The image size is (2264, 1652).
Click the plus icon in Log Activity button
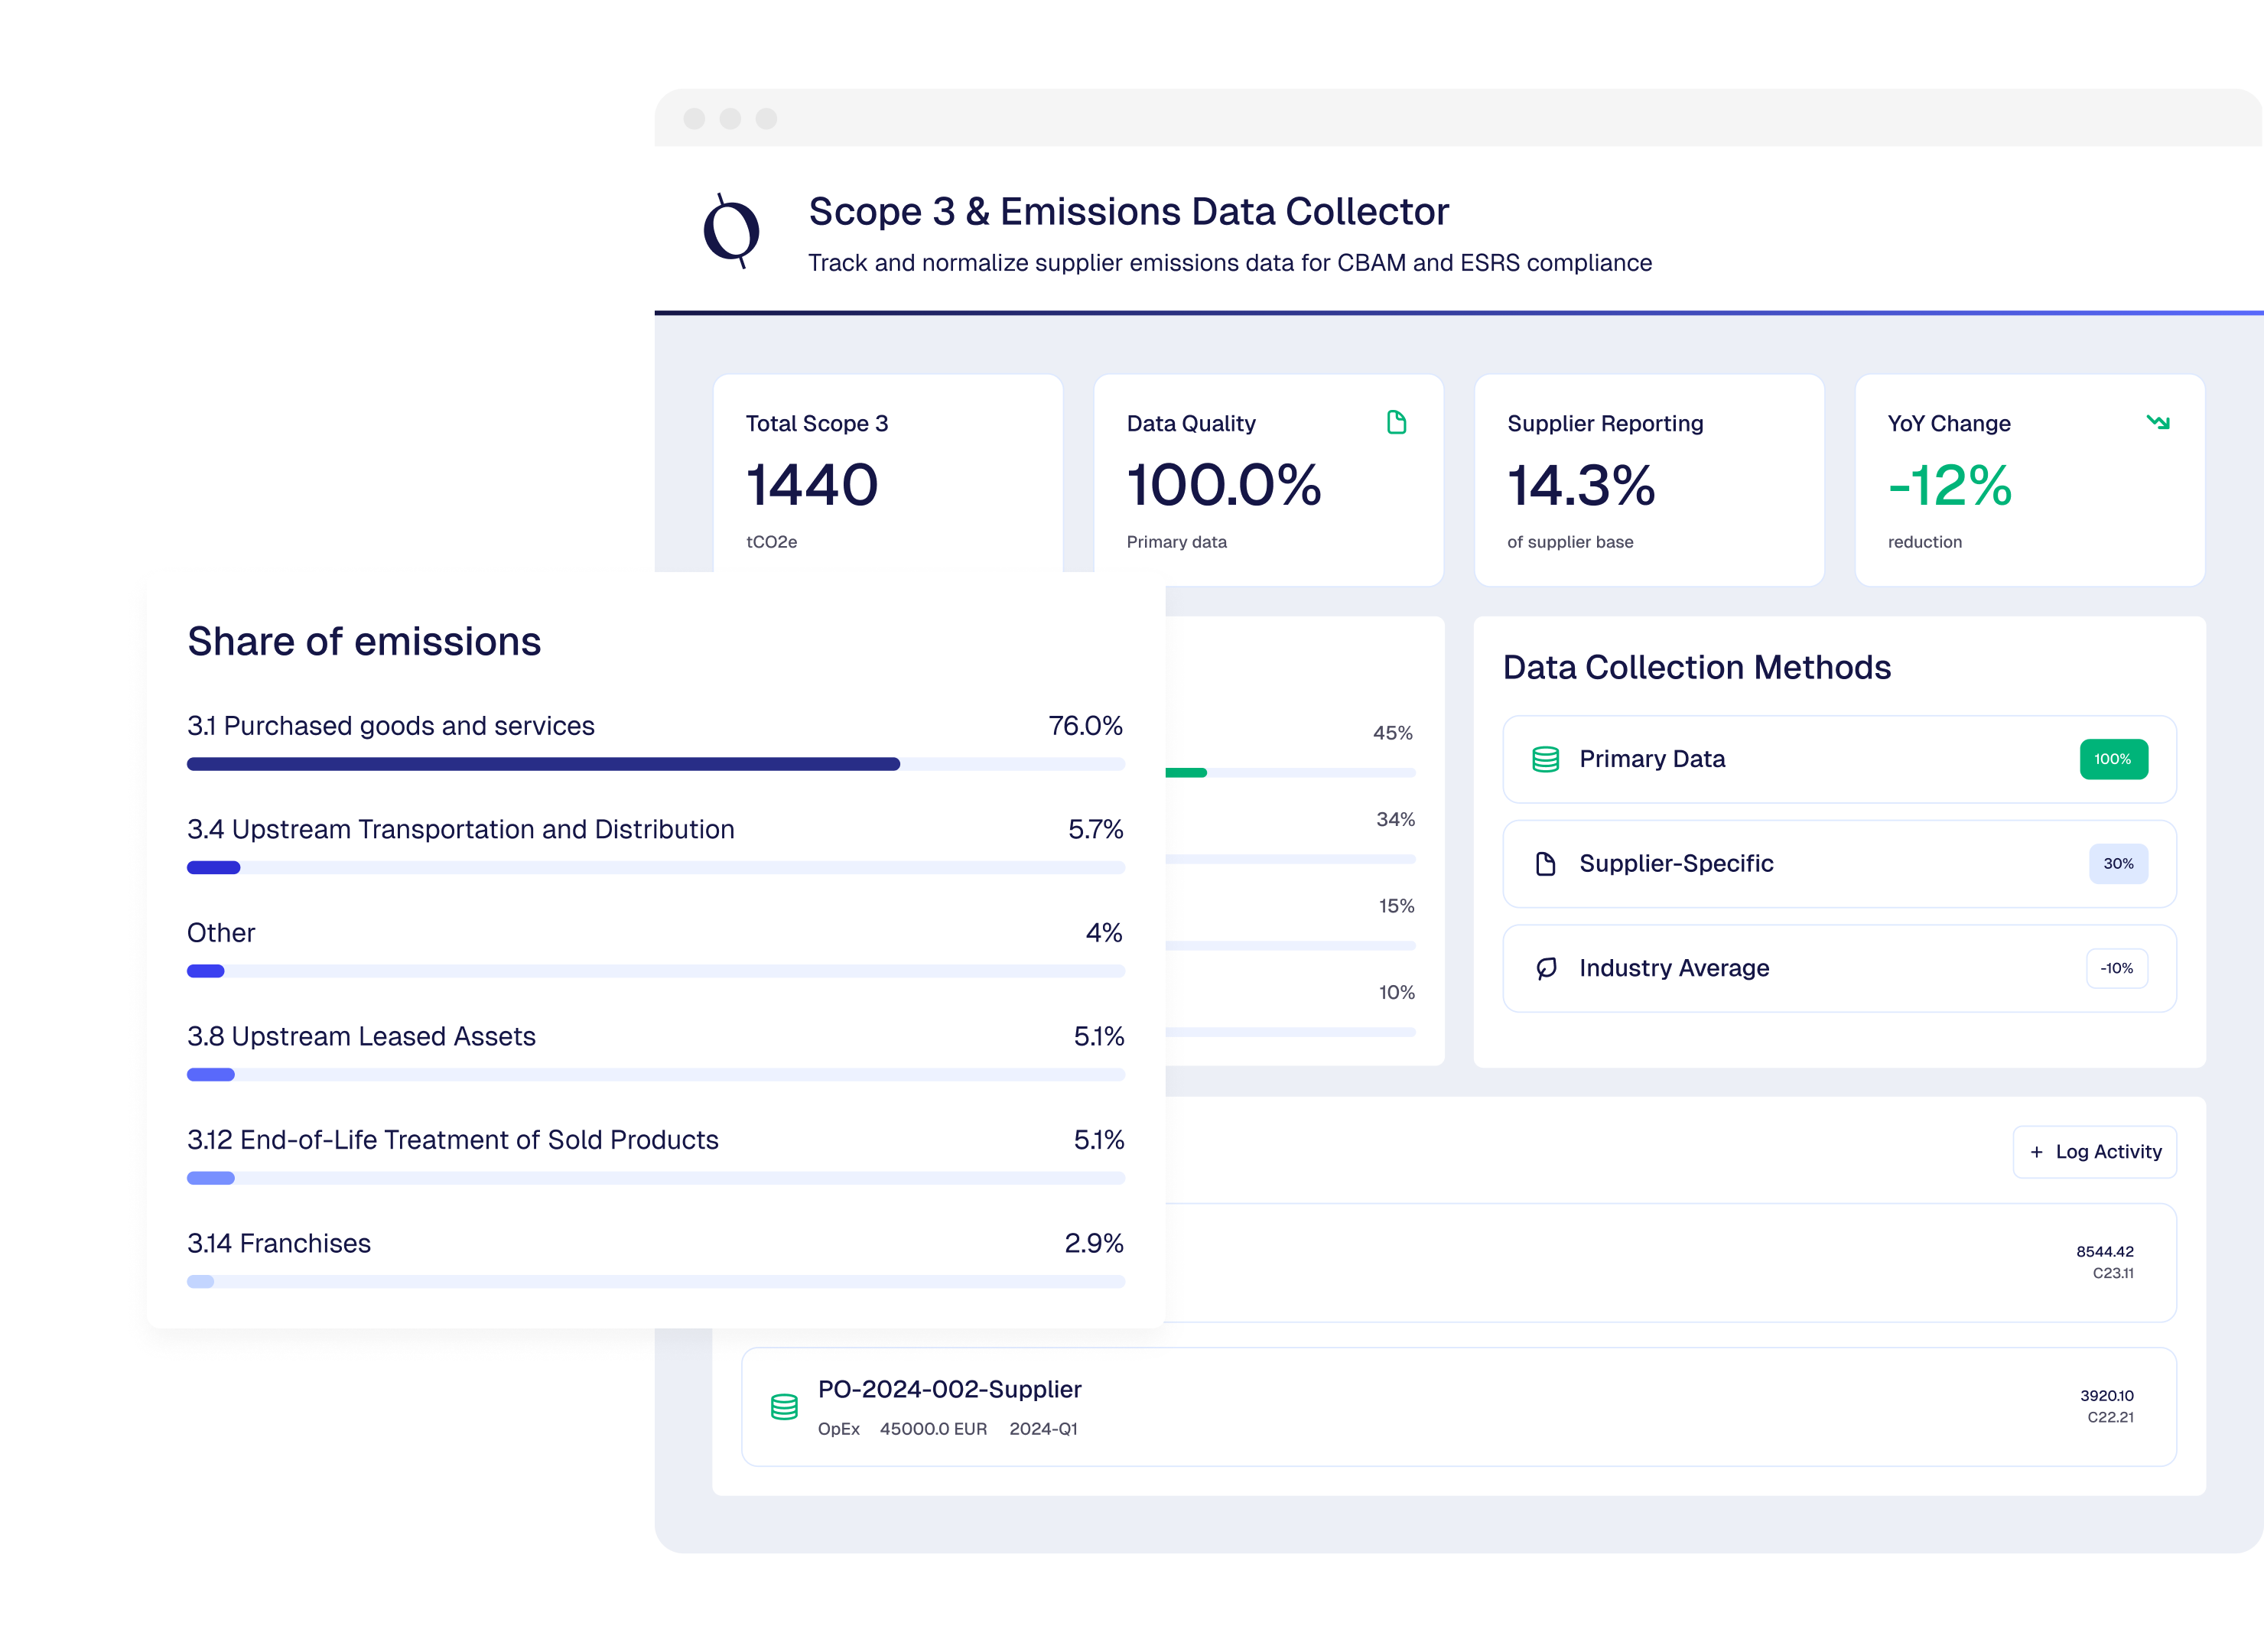pyautogui.click(x=2036, y=1152)
